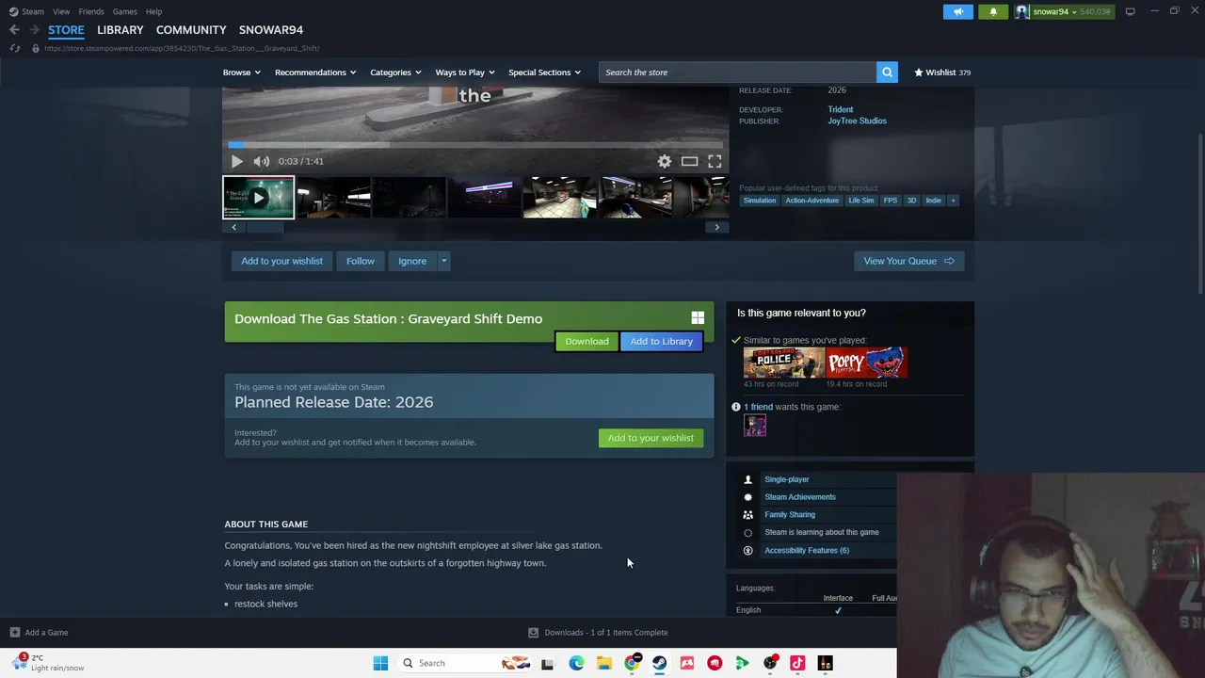Click Add to your wishlist below trailer
This screenshot has width=1205, height=678.
click(281, 261)
